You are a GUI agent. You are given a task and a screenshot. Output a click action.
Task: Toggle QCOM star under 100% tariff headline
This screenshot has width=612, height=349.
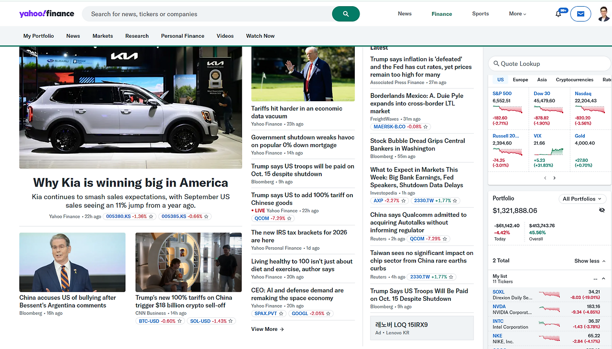pos(289,218)
